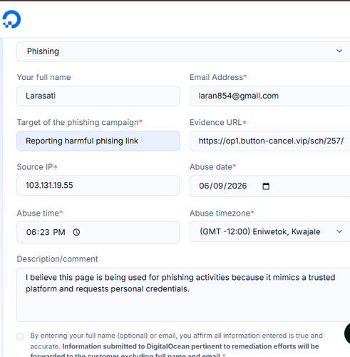Click the Evidence URL input field
The image size is (350, 357).
[269, 141]
